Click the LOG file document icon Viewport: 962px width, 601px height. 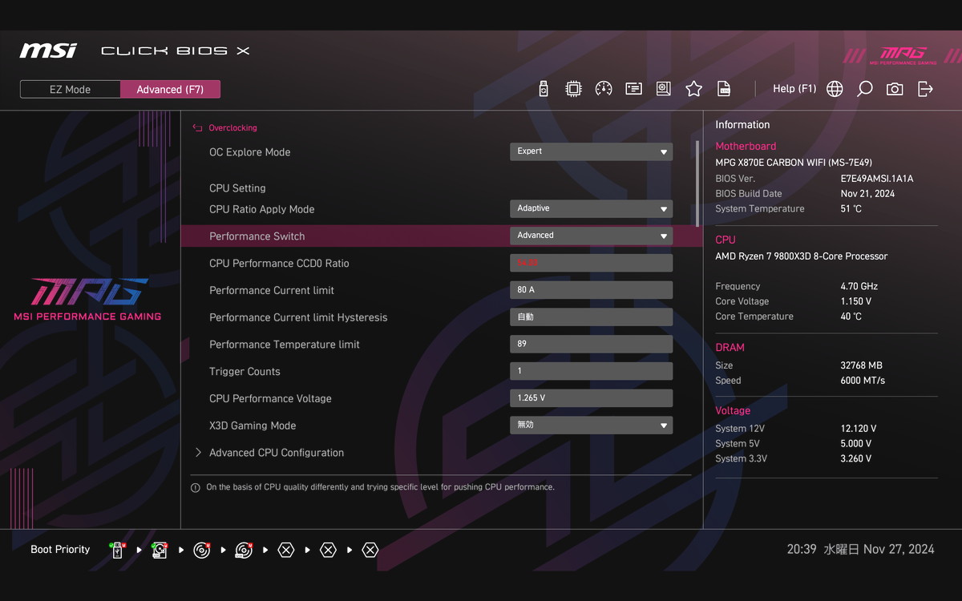click(x=724, y=89)
